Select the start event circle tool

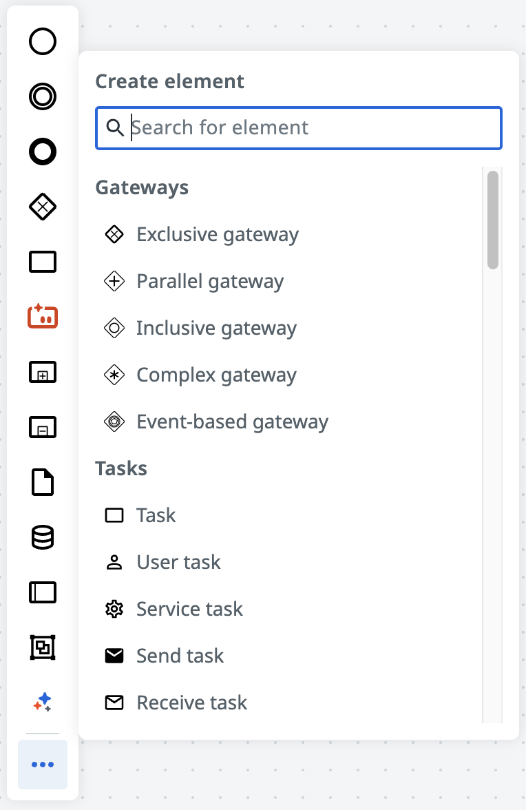tap(42, 41)
